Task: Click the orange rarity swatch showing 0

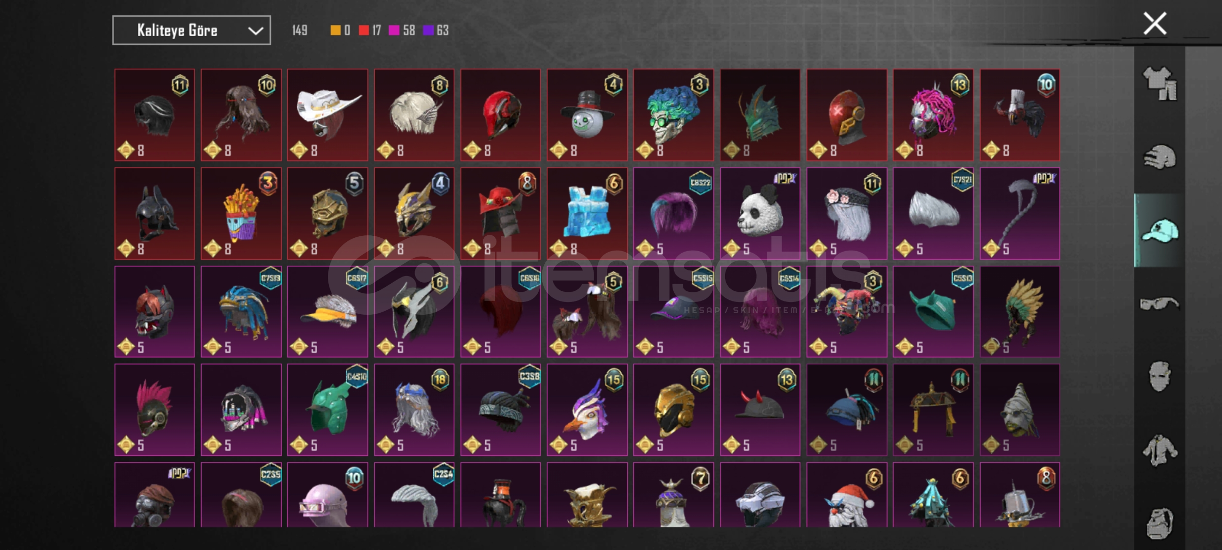Action: tap(340, 31)
